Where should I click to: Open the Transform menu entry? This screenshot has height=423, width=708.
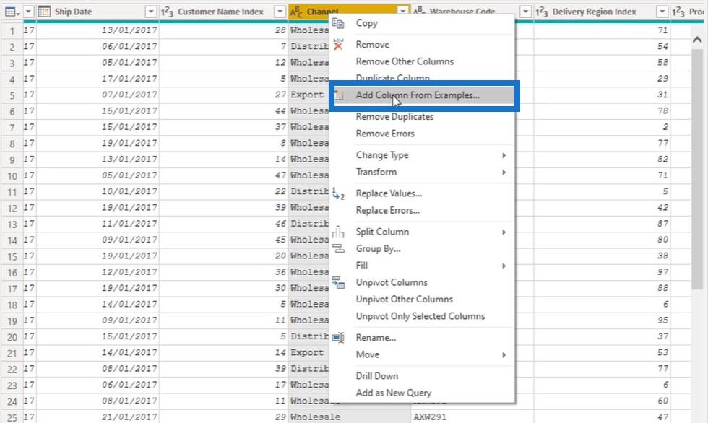(x=376, y=172)
